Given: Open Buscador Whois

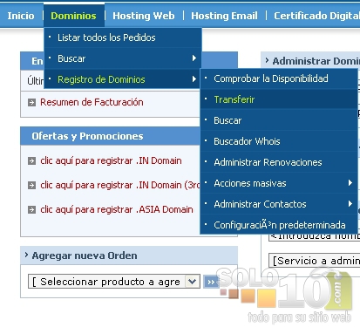Looking at the screenshot, I should coord(279,141).
